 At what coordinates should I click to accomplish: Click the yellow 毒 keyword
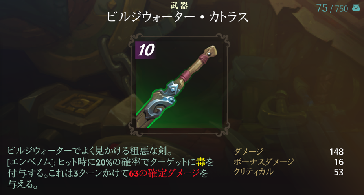[201, 162]
